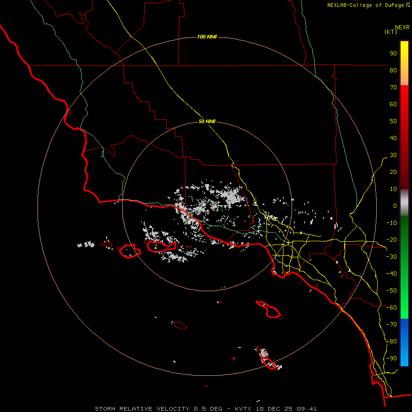Pick the blue band of the color bar
412x412 pixels.
(404, 342)
